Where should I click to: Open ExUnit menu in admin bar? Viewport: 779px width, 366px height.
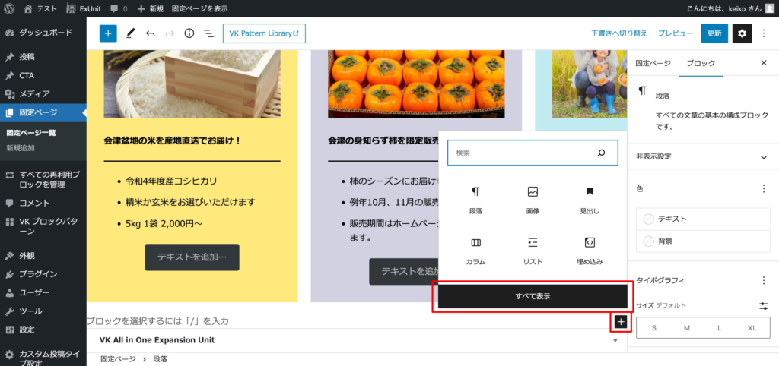[x=82, y=8]
